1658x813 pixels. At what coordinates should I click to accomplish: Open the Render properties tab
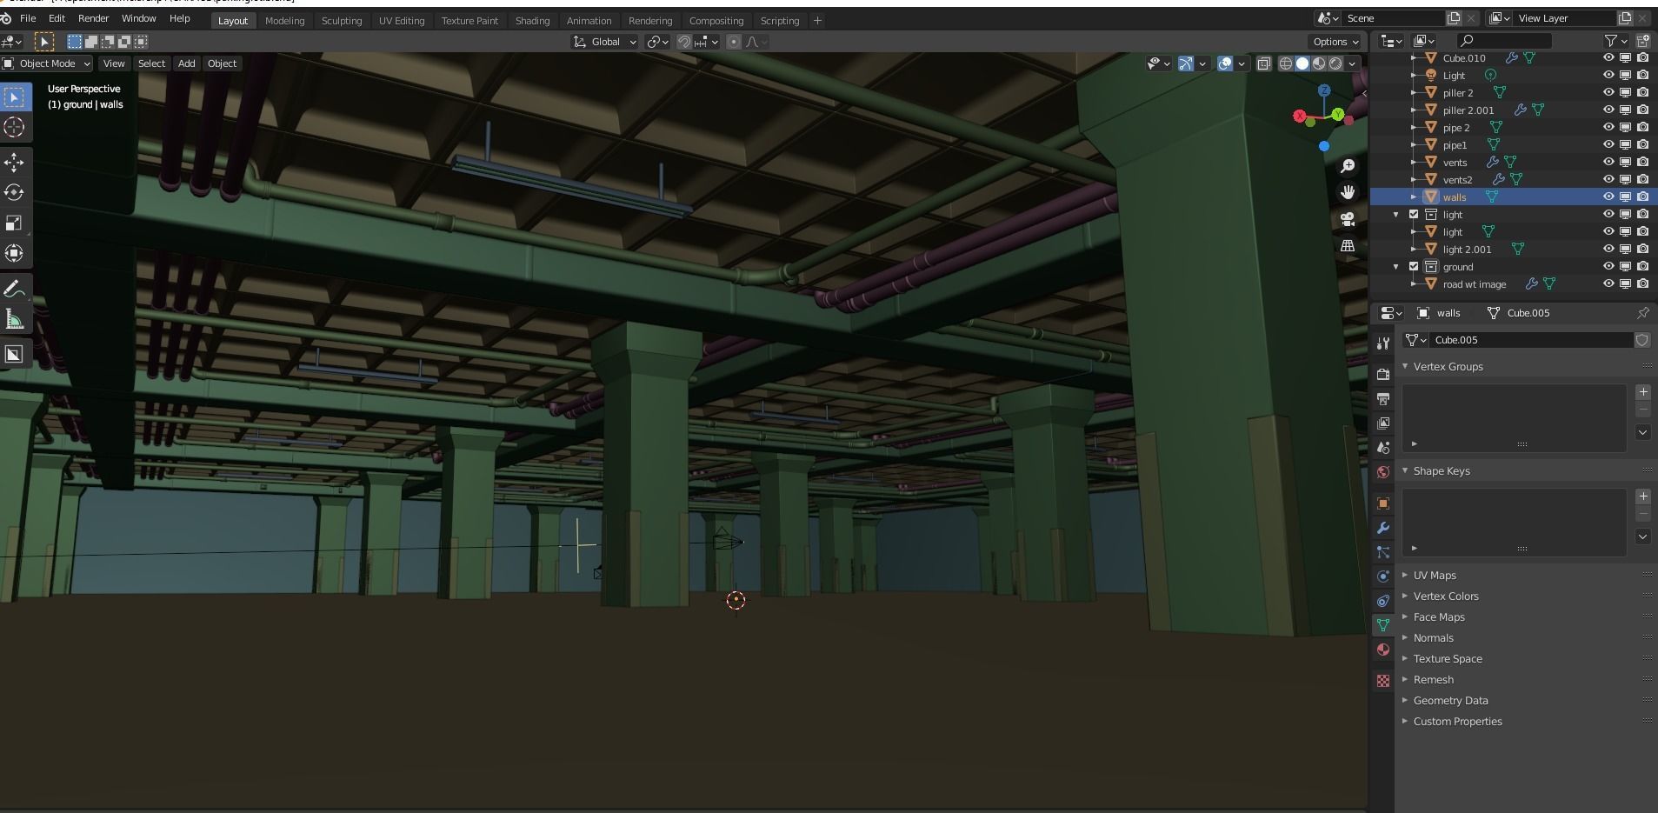[x=1383, y=374]
